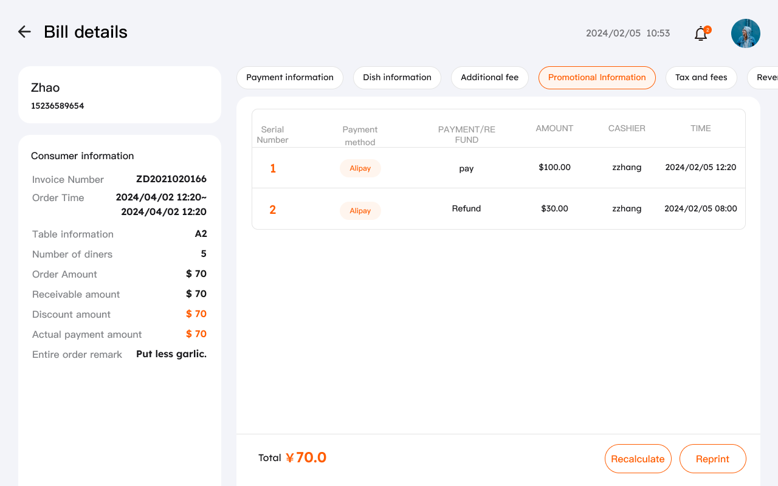The height and width of the screenshot is (486, 778).
Task: Select the table information value A2
Action: [202, 233]
